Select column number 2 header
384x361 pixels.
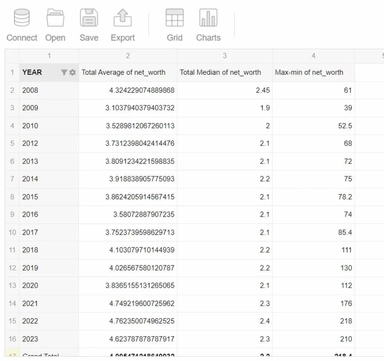[x=128, y=55]
